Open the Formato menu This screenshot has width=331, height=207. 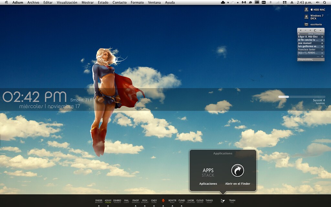(137, 3)
